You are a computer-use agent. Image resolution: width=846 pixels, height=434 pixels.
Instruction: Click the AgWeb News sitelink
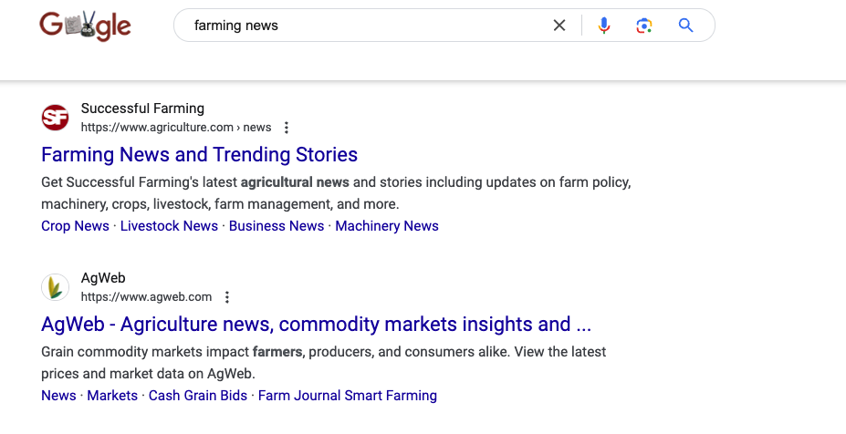click(58, 396)
